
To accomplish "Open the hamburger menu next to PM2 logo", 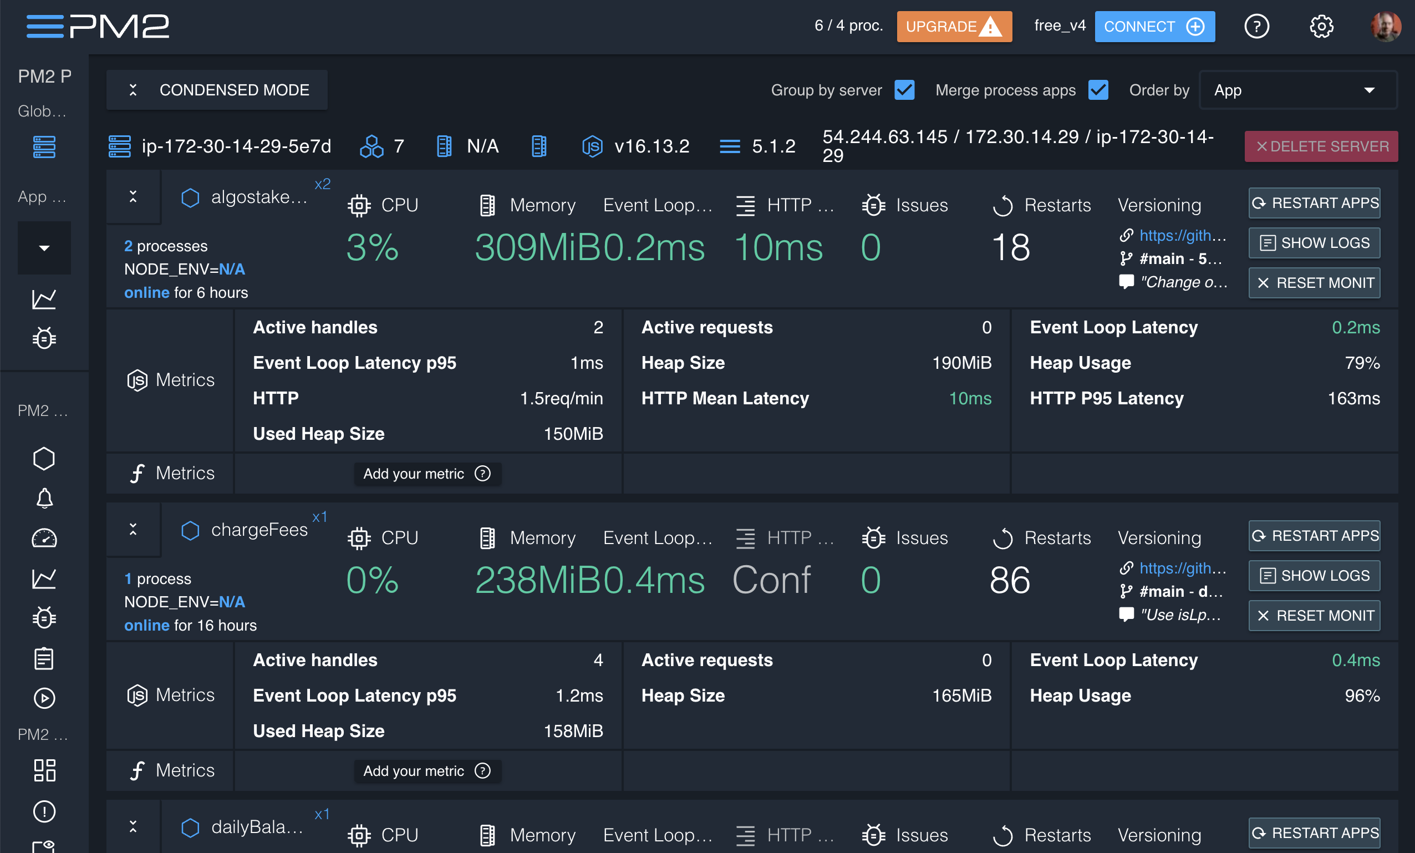I will (x=44, y=27).
